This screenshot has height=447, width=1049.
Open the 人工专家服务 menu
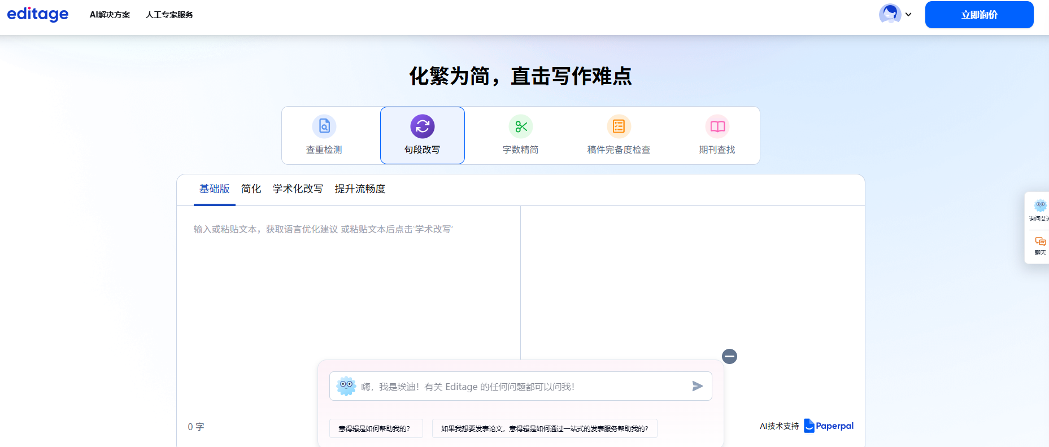coord(169,15)
